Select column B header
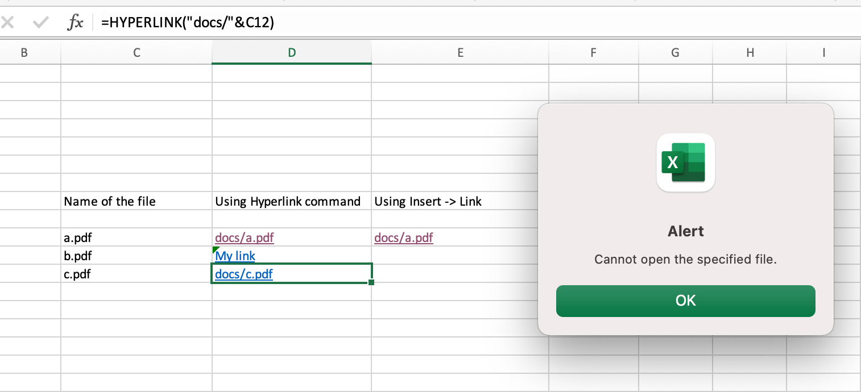The width and height of the screenshot is (861, 392). (24, 53)
